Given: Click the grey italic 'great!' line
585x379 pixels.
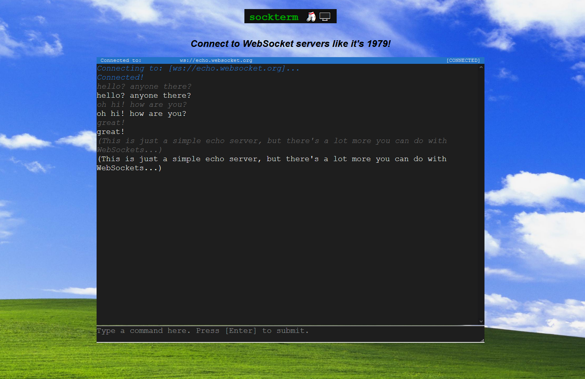Looking at the screenshot, I should pos(111,123).
